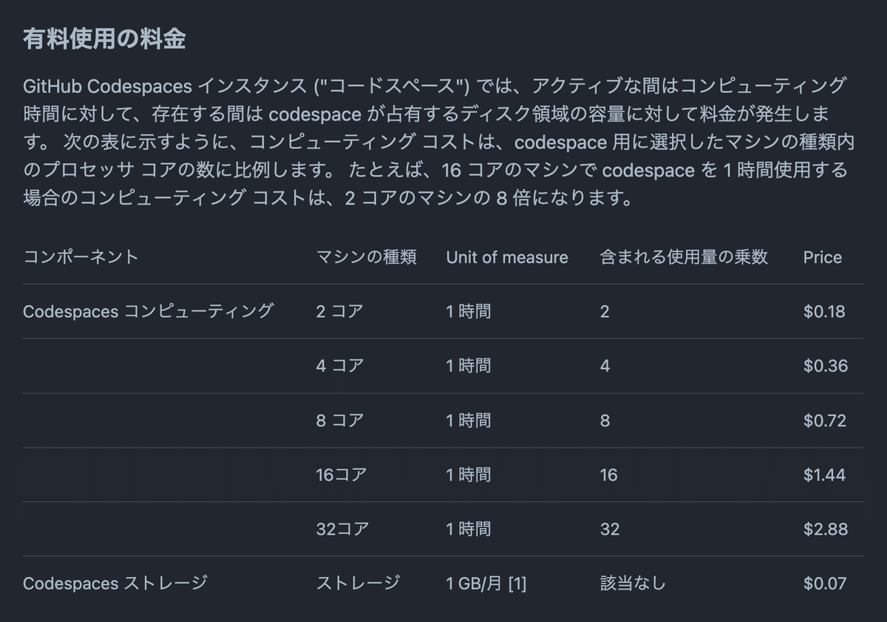Click the $1.44 price cell
This screenshot has width=887, height=622.
tap(824, 474)
